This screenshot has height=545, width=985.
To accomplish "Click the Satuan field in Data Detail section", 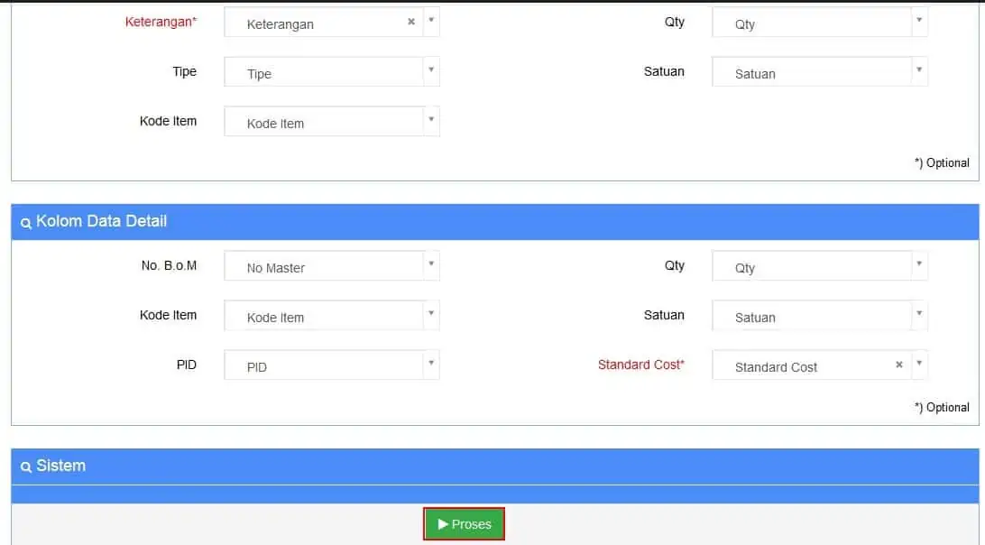I will pyautogui.click(x=820, y=315).
